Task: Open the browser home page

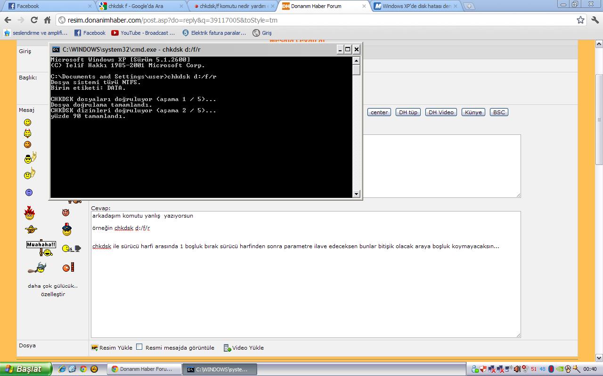Action: coord(47,20)
